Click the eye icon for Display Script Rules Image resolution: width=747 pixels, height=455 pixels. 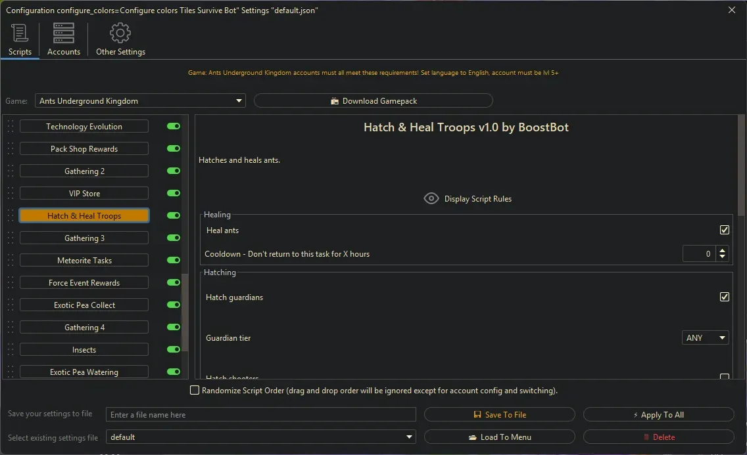[431, 198]
